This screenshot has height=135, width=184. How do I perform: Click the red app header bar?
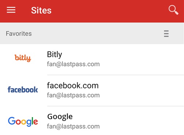[92, 11]
